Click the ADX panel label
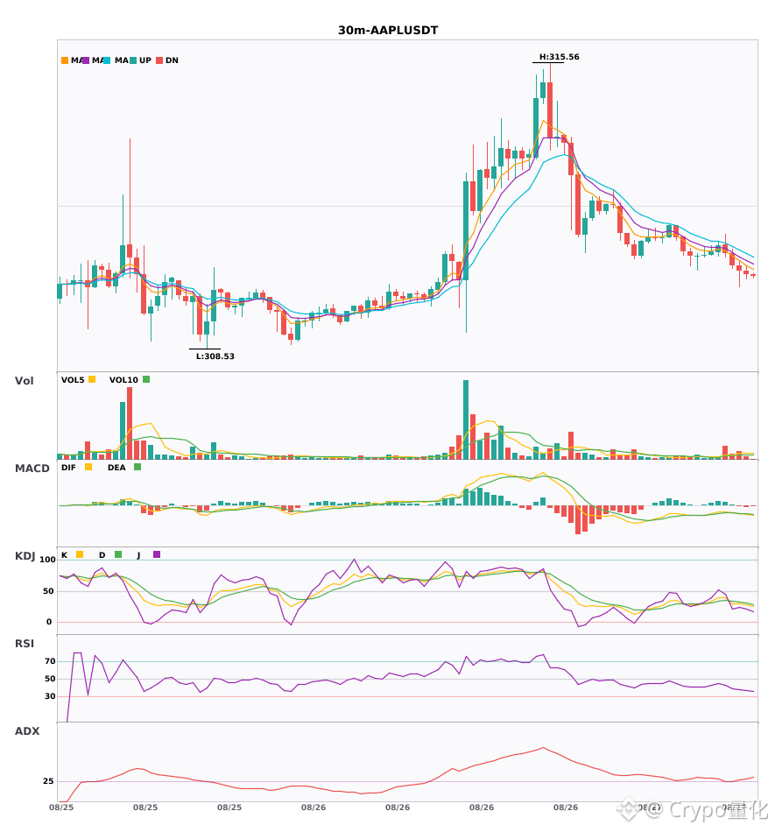 point(27,731)
